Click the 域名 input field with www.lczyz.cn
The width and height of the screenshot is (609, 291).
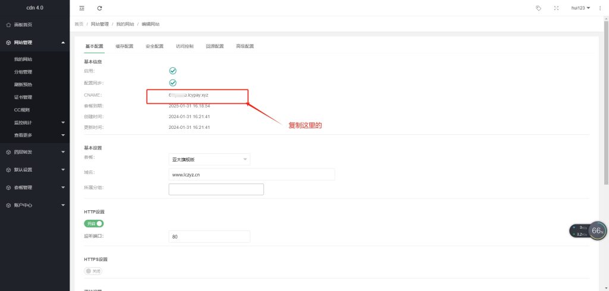point(252,175)
